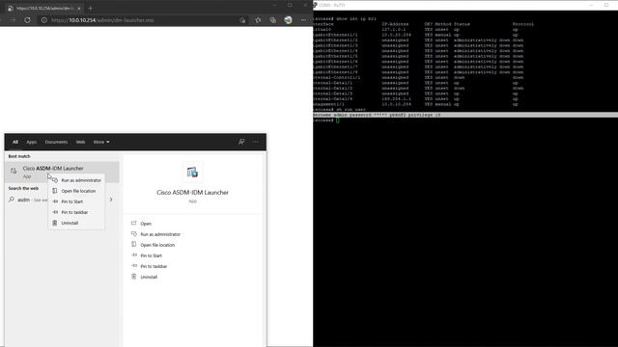Click Open in the preview pane
Image resolution: width=618 pixels, height=347 pixels.
[146, 224]
